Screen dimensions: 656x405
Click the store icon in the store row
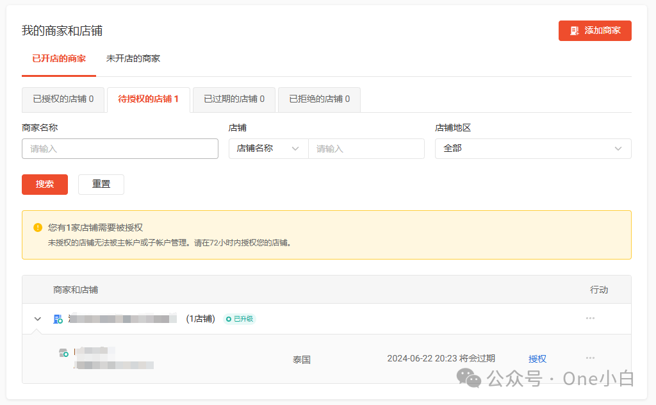click(x=63, y=352)
